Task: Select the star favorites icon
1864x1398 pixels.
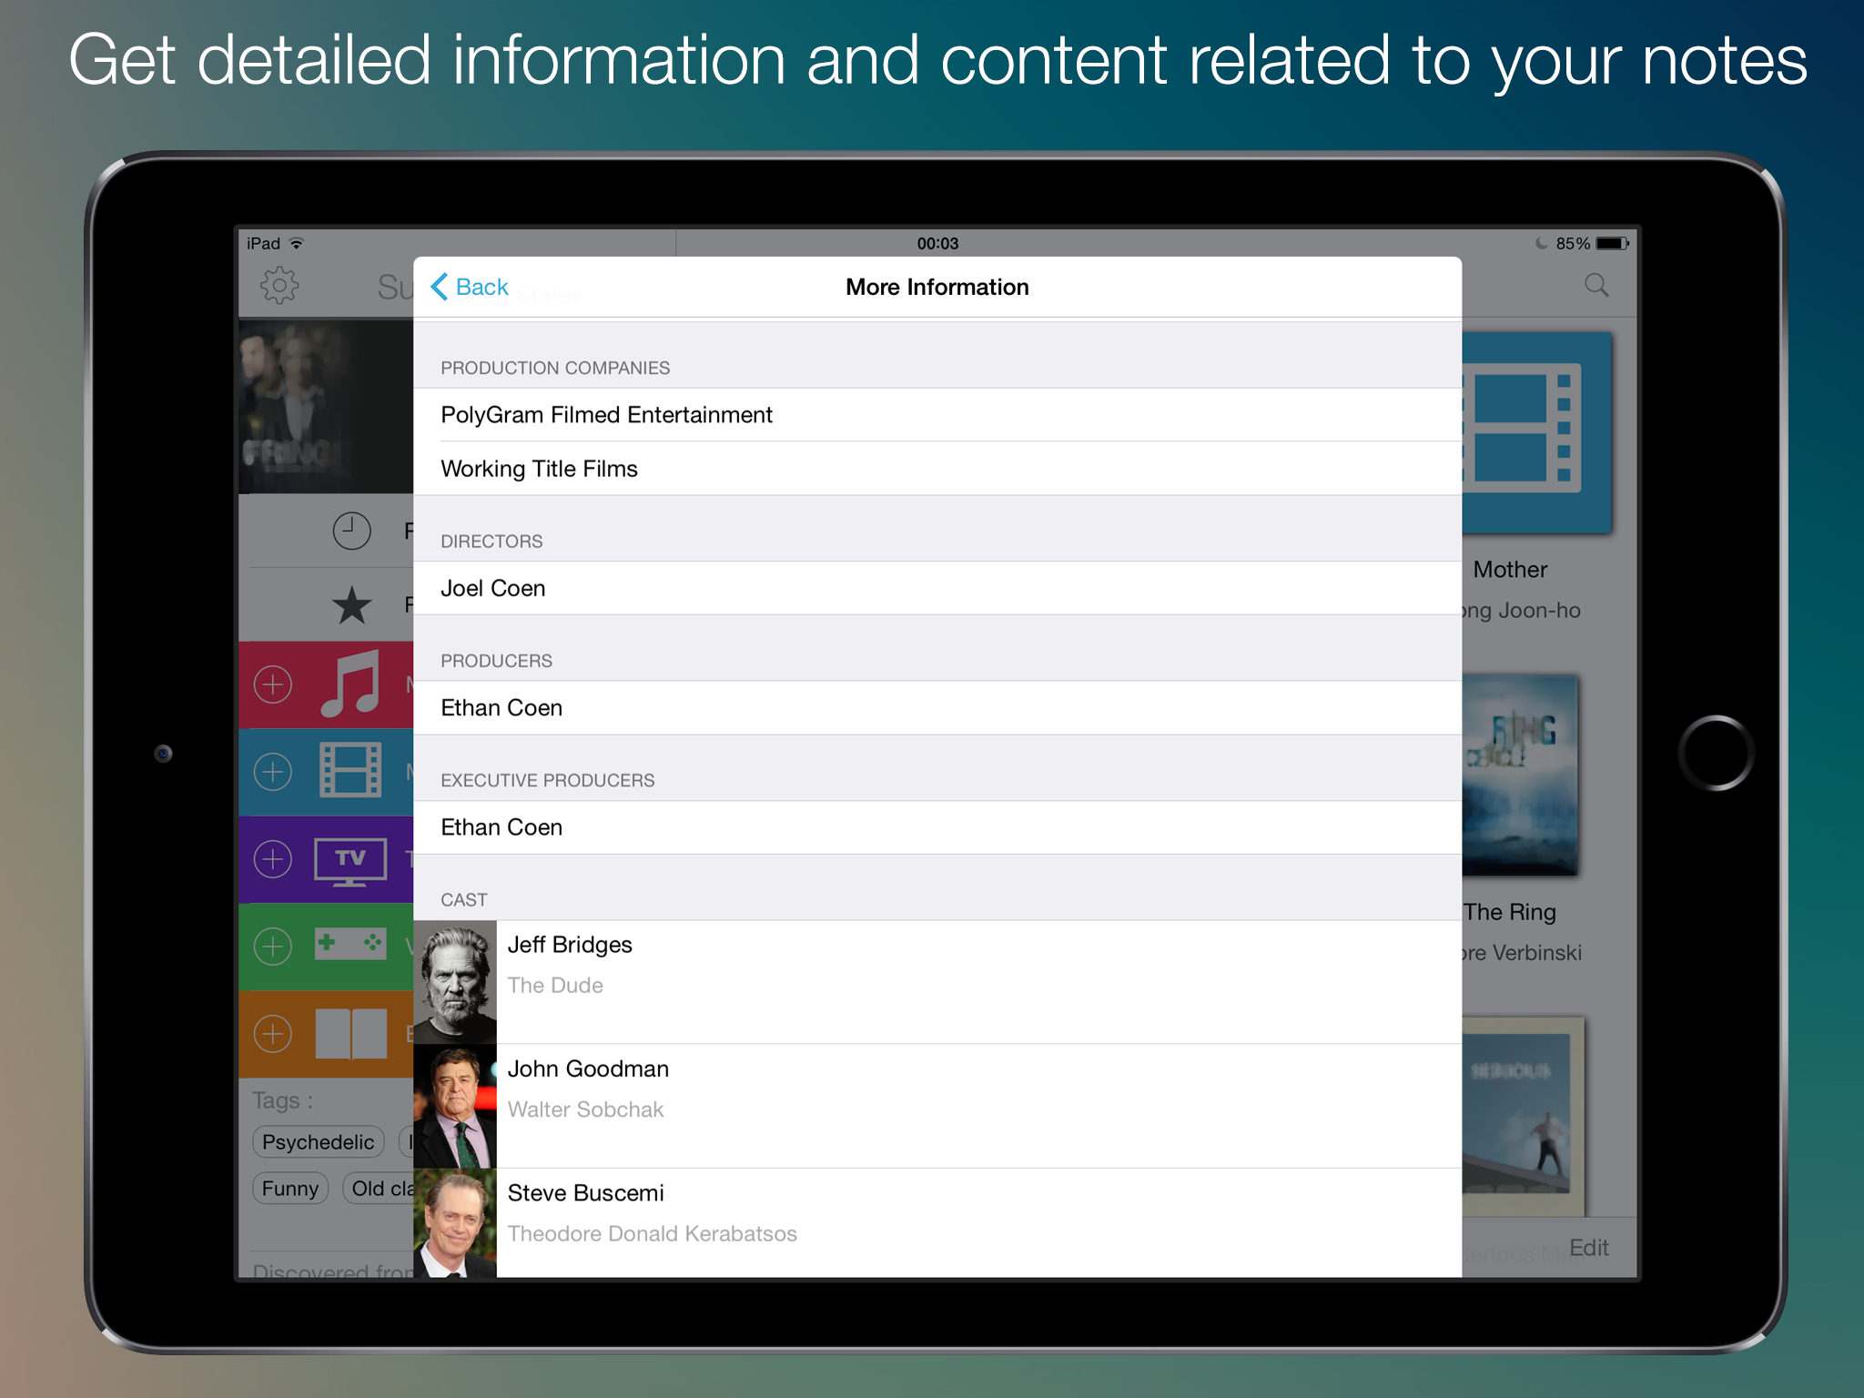Action: pos(351,604)
